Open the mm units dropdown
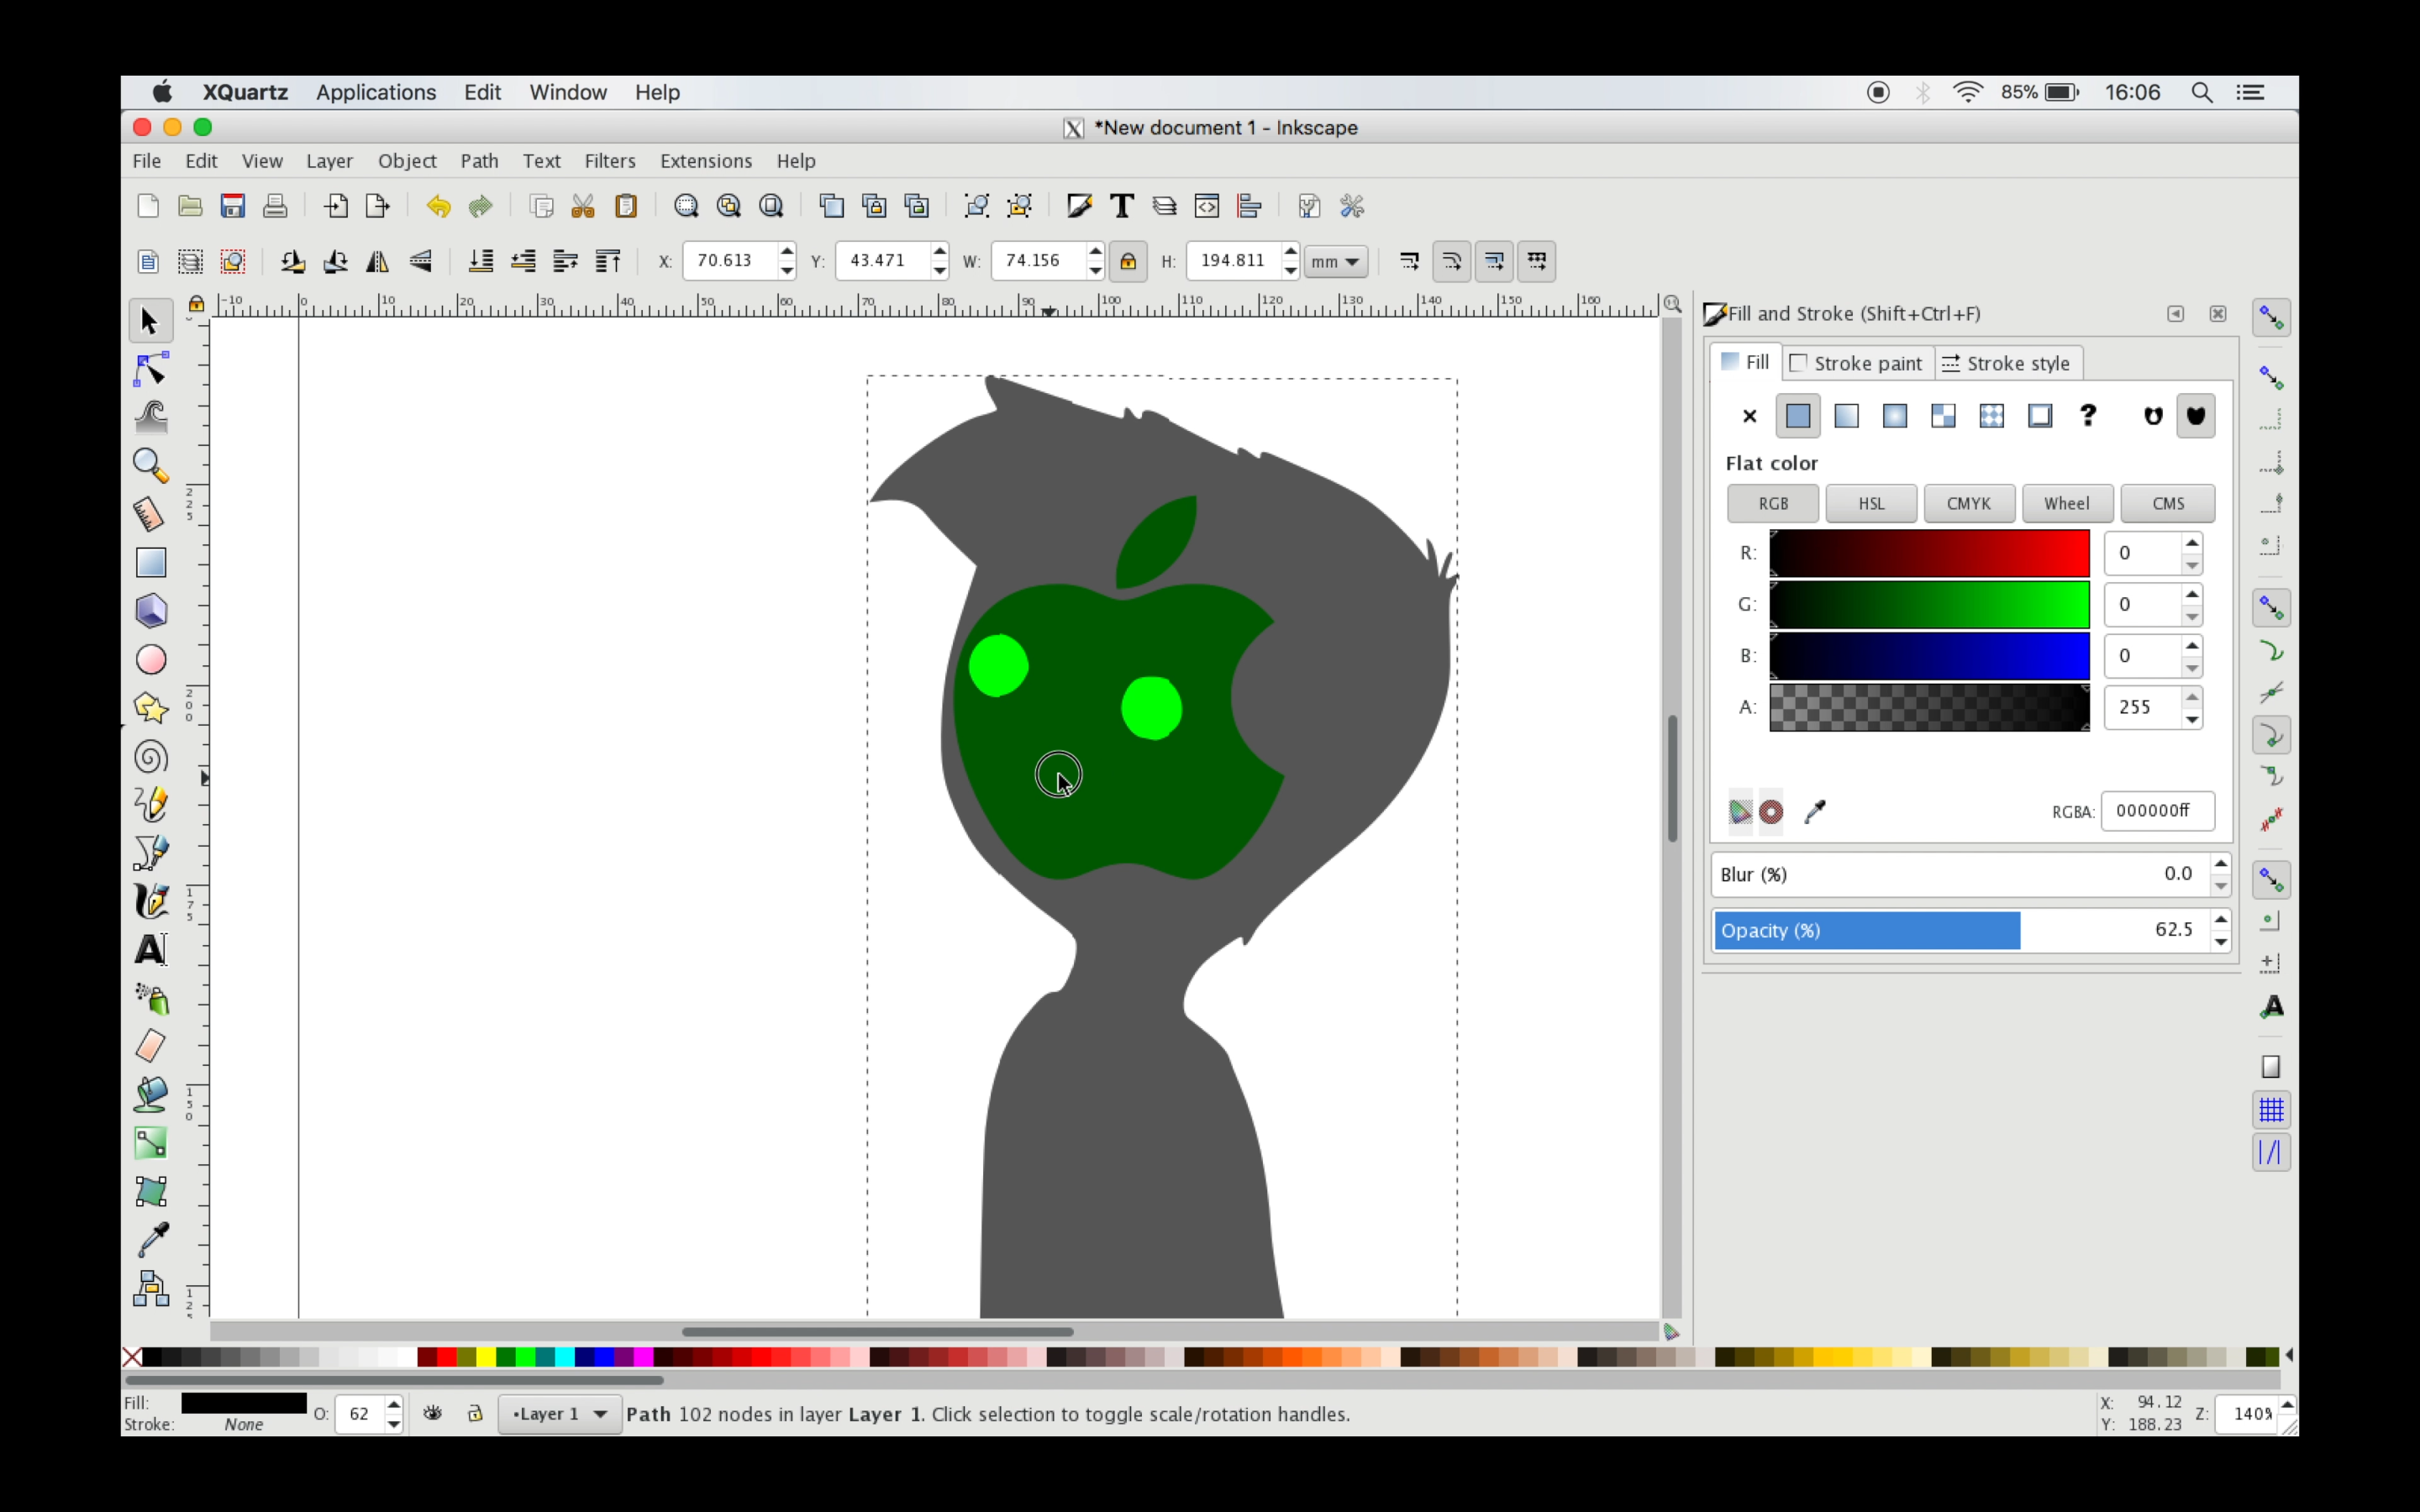Image resolution: width=2420 pixels, height=1512 pixels. (1336, 261)
